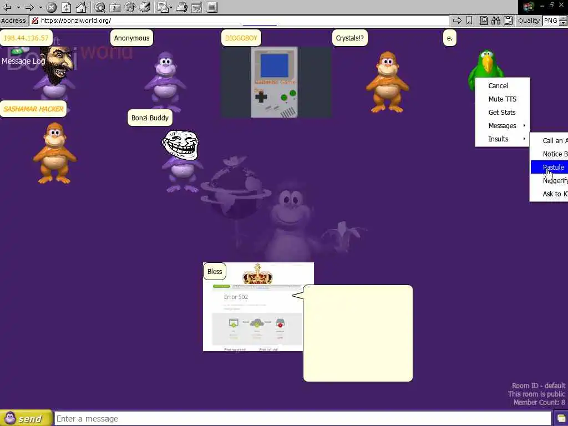The width and height of the screenshot is (568, 426).
Task: Open the Favorites folder icon
Action: click(115, 7)
